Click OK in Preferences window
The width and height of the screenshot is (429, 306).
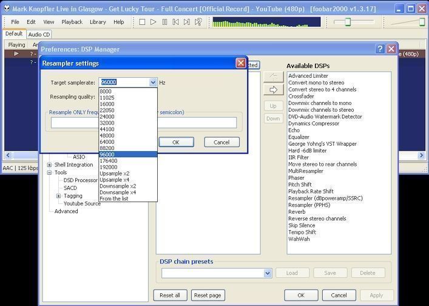click(301, 295)
